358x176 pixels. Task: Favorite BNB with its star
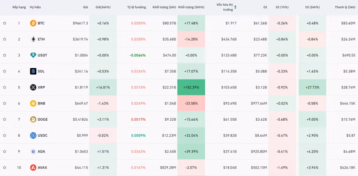coord(4,103)
